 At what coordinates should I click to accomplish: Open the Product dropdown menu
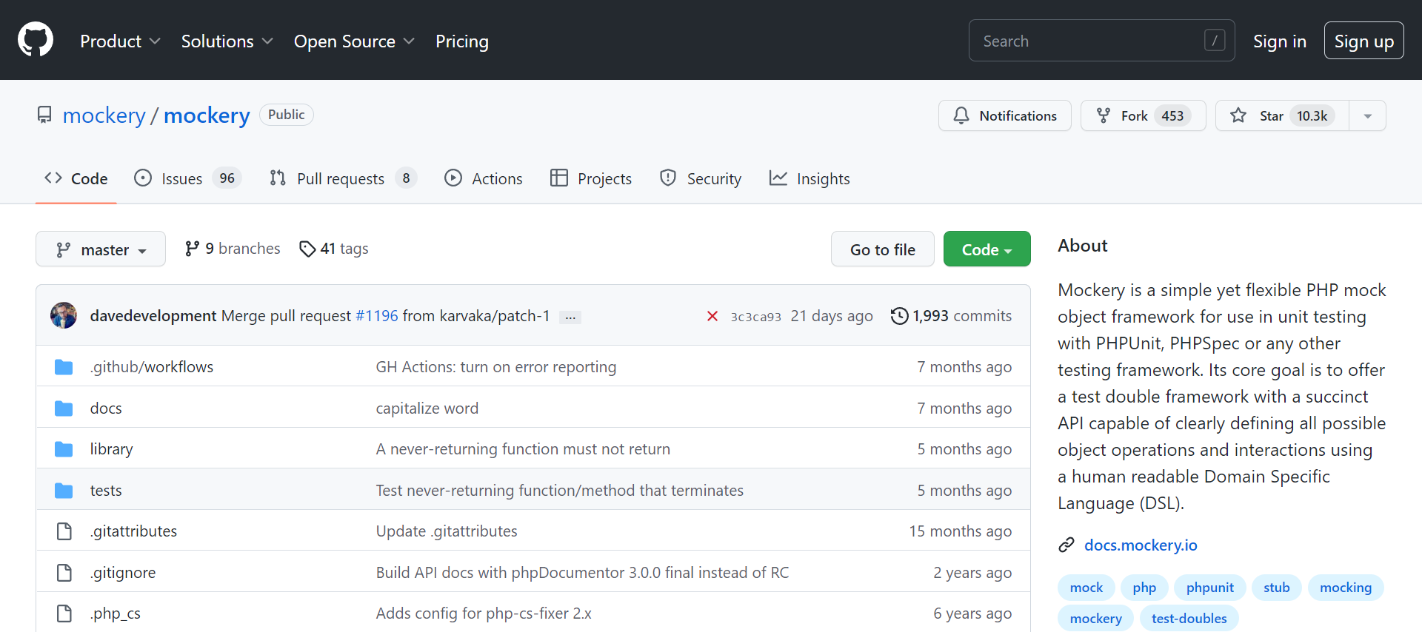click(x=120, y=41)
